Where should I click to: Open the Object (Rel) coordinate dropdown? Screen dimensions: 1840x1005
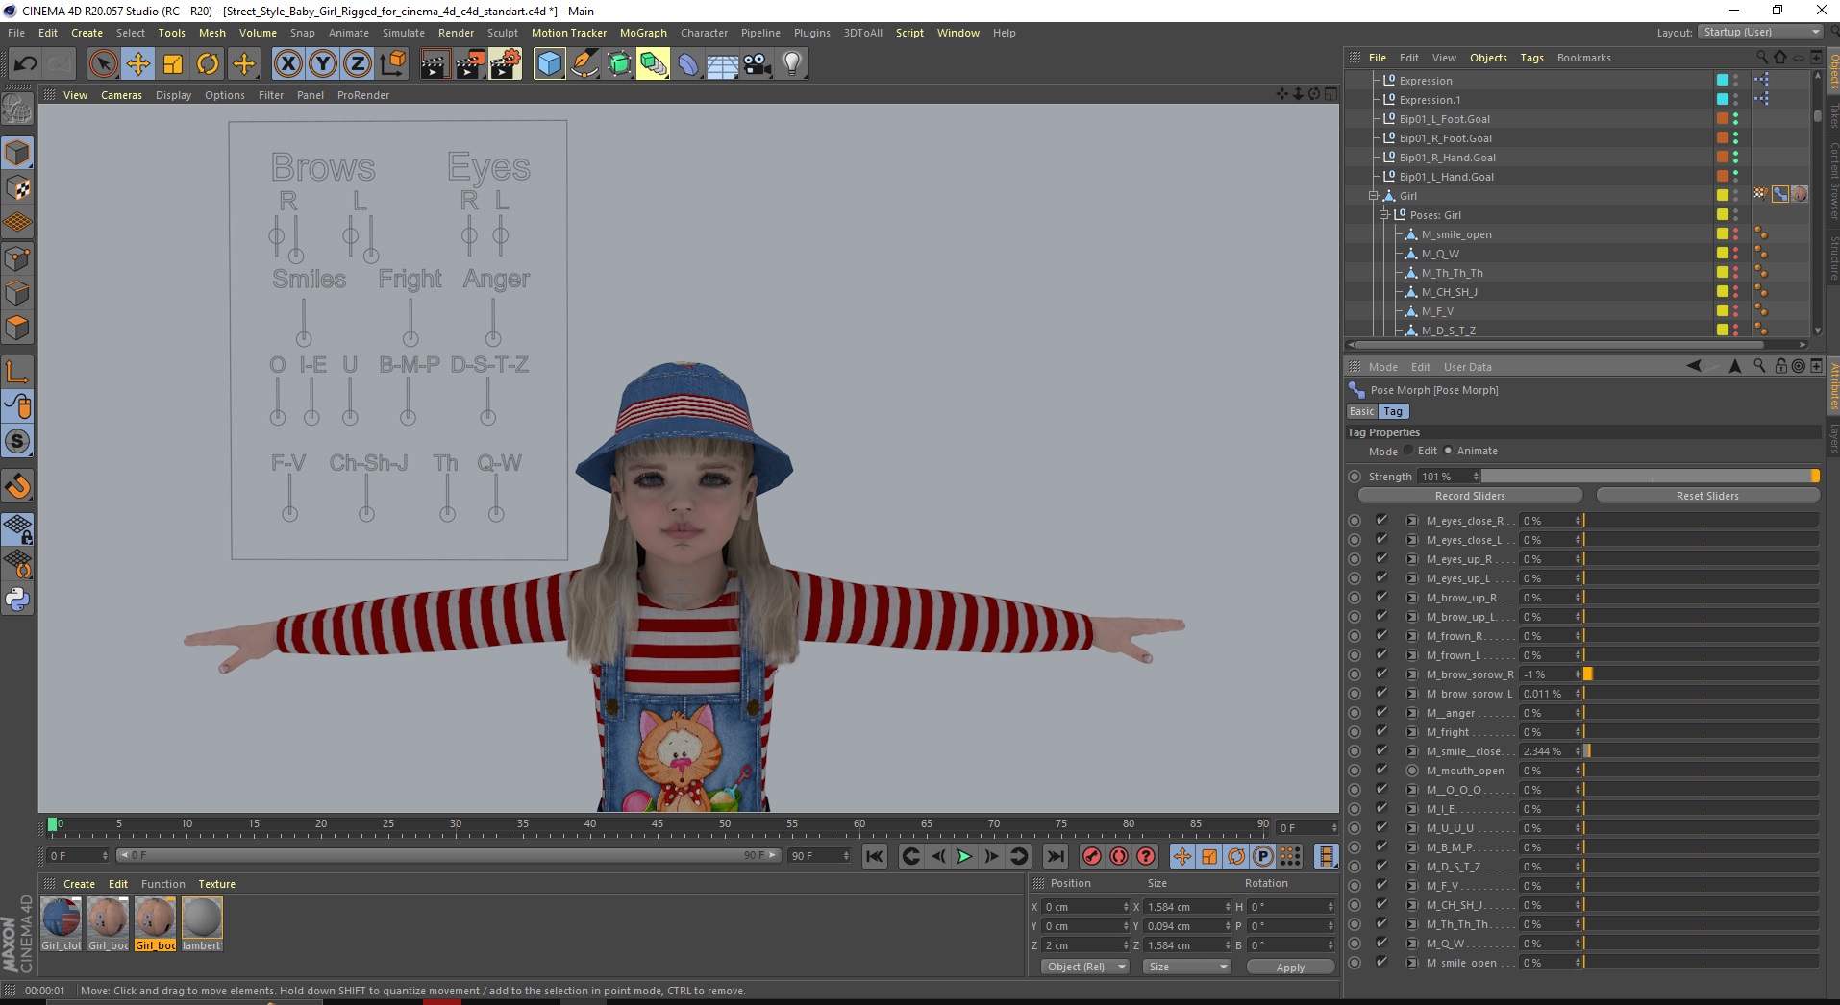[1084, 967]
